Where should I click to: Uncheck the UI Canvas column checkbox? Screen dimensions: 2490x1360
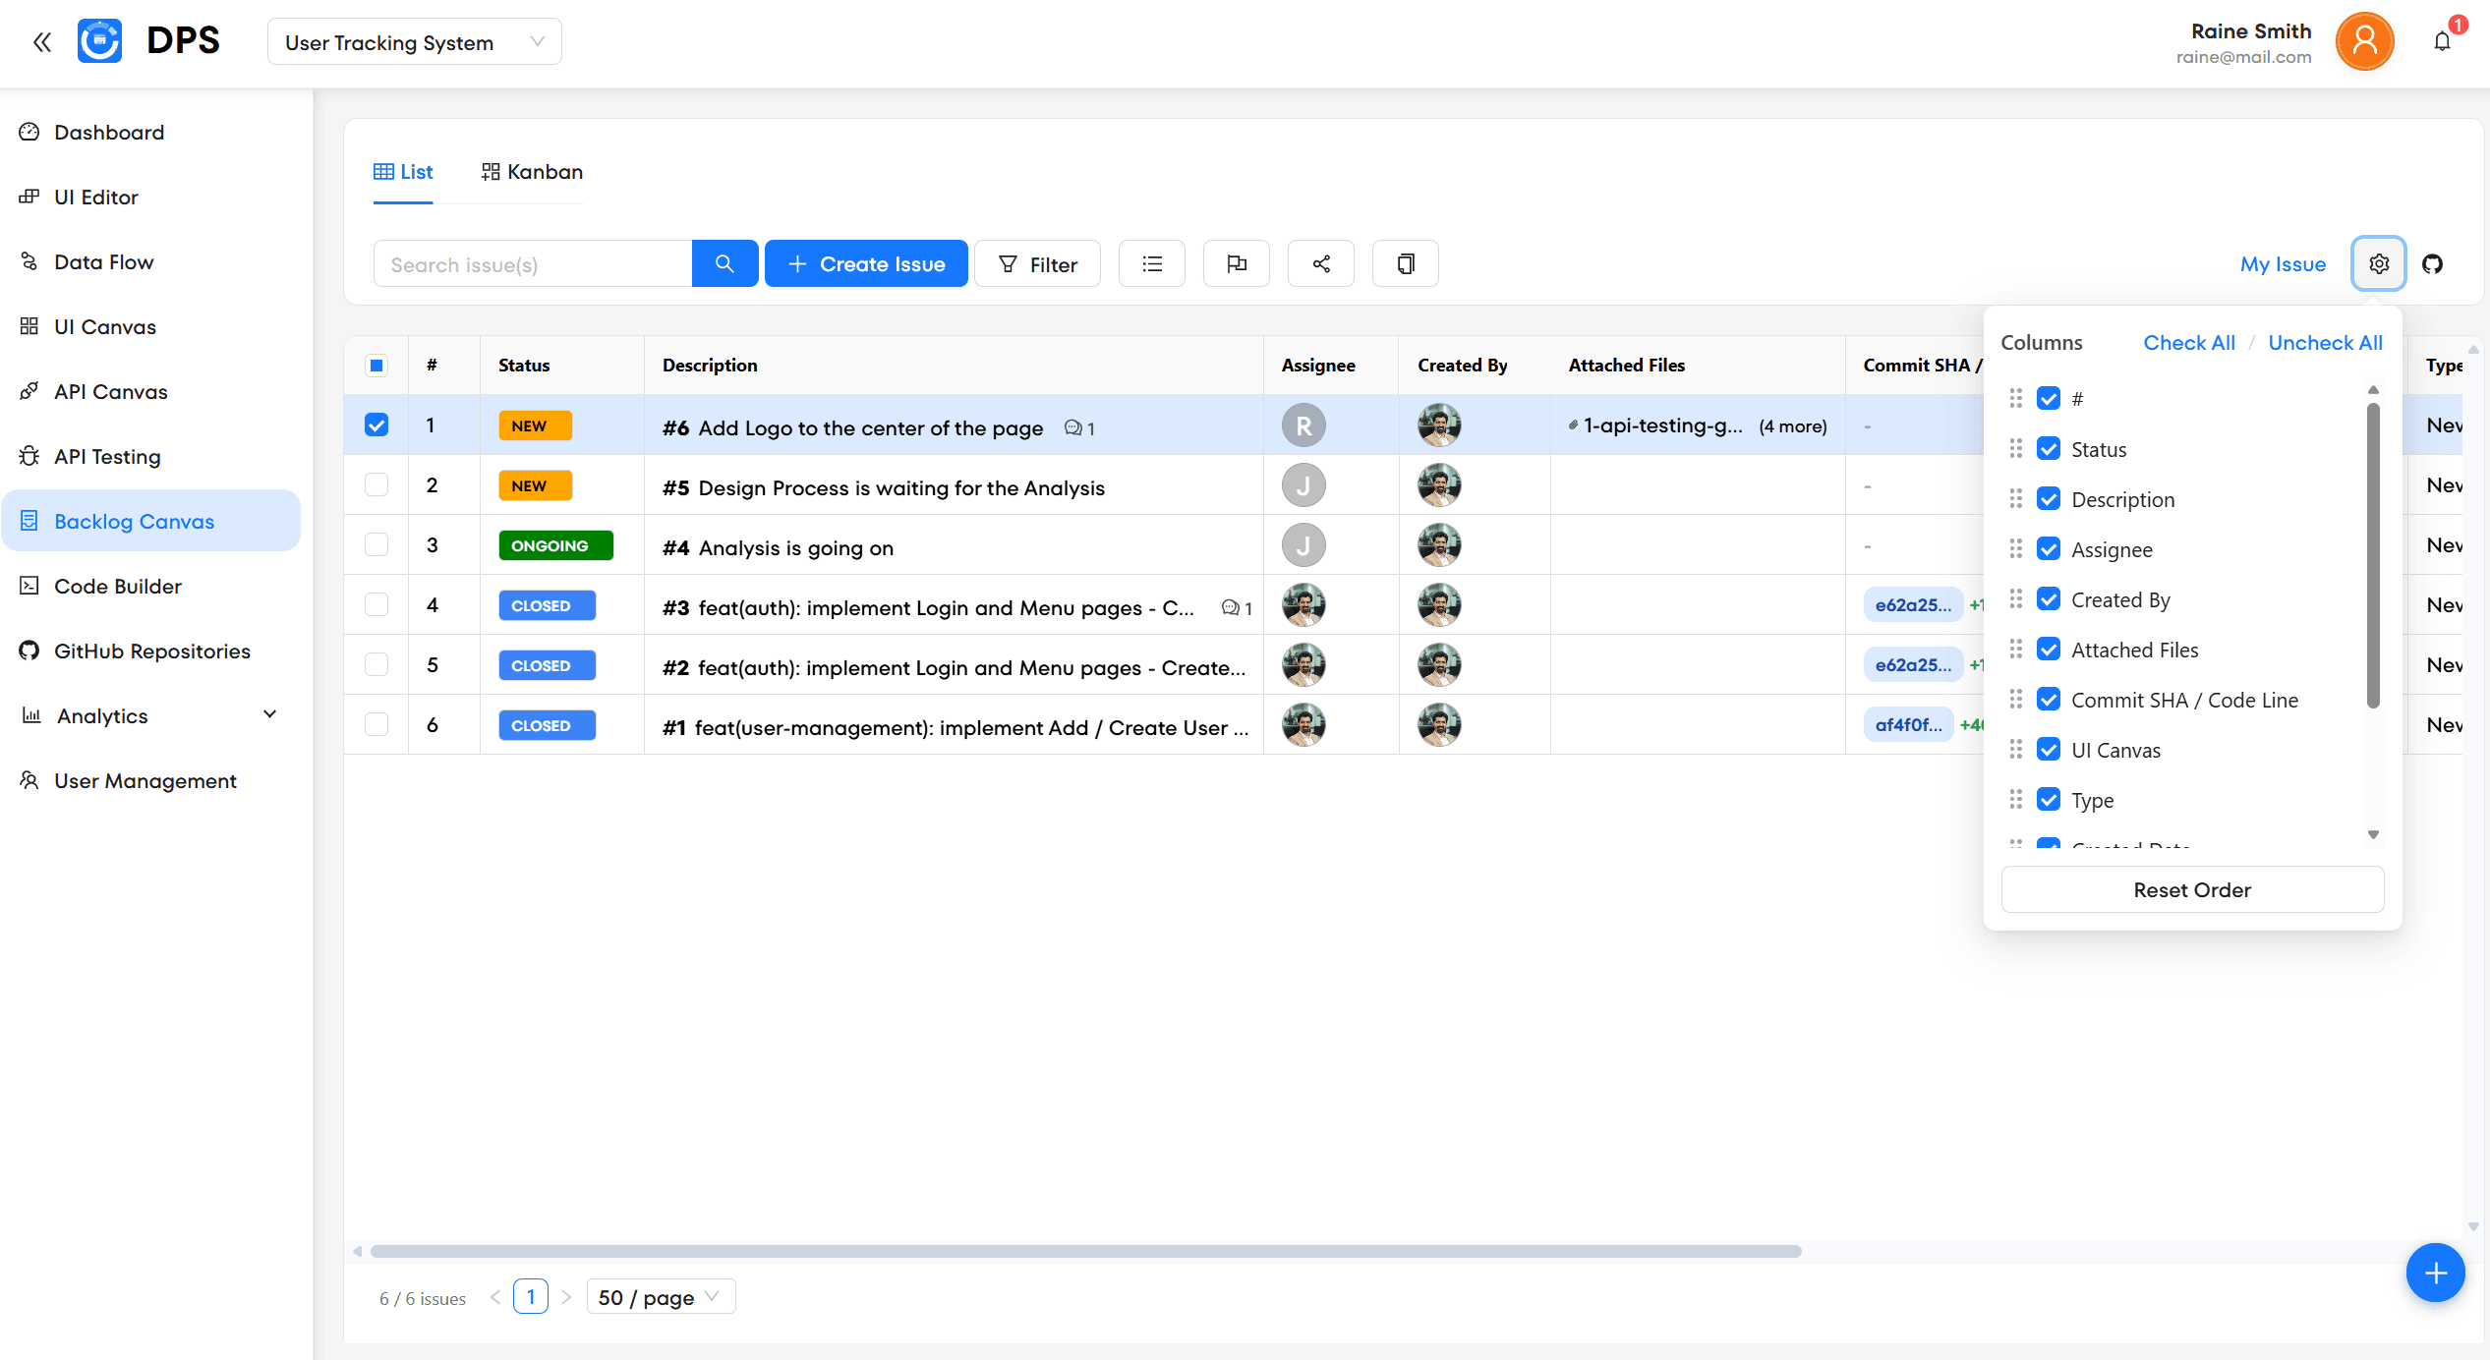pos(2049,750)
